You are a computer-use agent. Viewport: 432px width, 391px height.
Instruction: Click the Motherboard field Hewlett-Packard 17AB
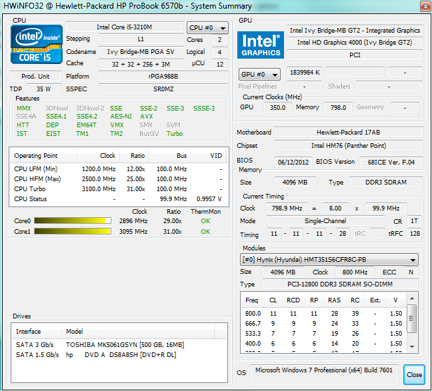[x=349, y=132]
